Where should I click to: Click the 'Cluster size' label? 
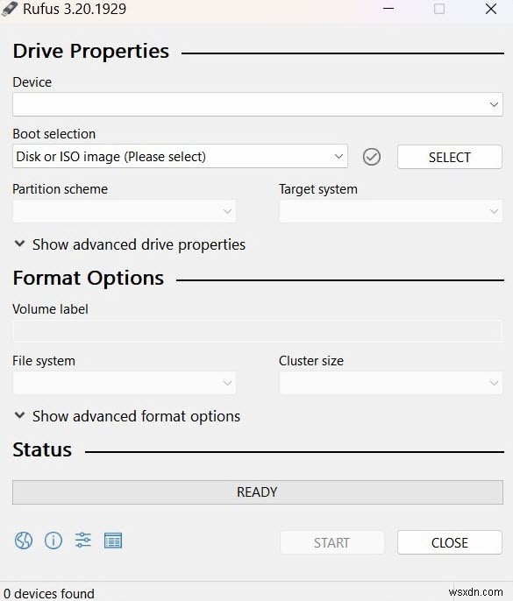pos(311,361)
